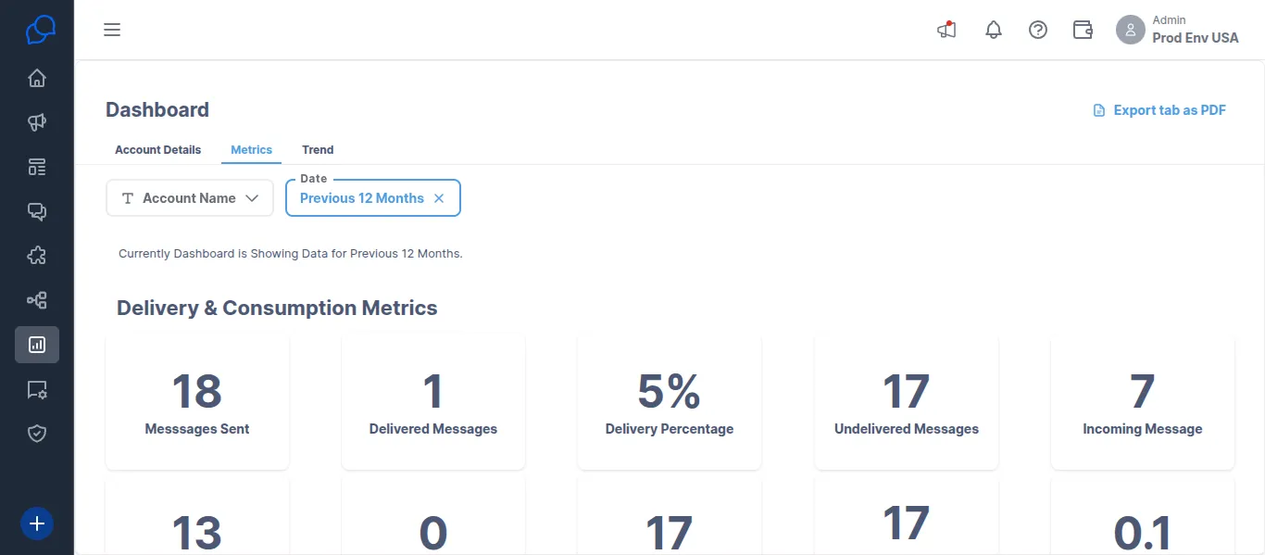Image resolution: width=1265 pixels, height=555 pixels.
Task: Toggle the hamburger menu icon
Action: pyautogui.click(x=112, y=30)
